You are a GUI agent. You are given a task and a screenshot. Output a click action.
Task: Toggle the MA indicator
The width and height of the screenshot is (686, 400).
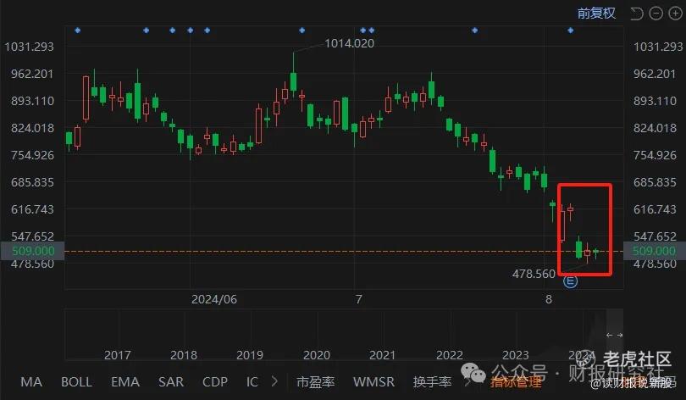31,382
